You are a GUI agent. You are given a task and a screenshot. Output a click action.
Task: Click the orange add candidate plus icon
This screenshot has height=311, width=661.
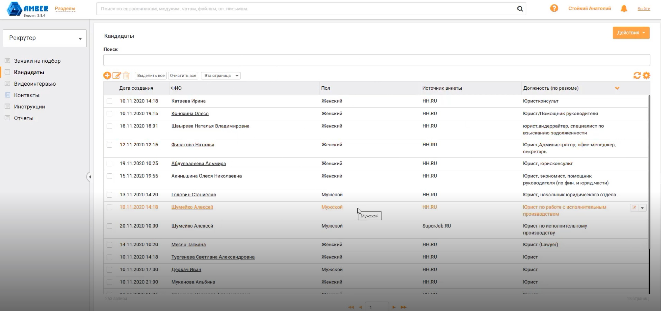tap(107, 75)
